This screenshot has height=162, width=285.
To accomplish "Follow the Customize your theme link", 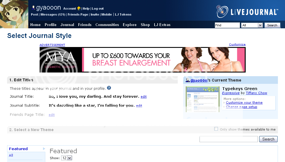I will coord(244,103).
